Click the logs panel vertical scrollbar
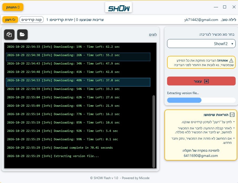Image resolution: width=238 pixels, height=183 pixels. (x=154, y=132)
